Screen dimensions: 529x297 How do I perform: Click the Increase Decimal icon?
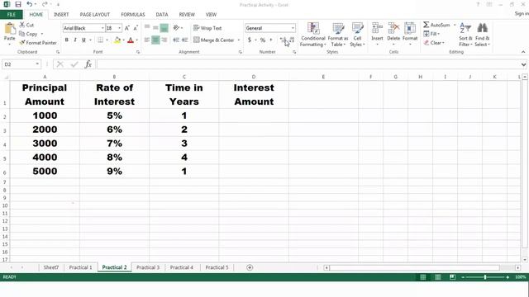[x=284, y=40]
